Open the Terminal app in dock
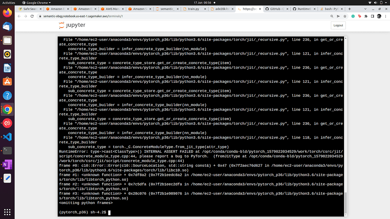Image resolution: width=390 pixels, height=219 pixels. [7, 151]
